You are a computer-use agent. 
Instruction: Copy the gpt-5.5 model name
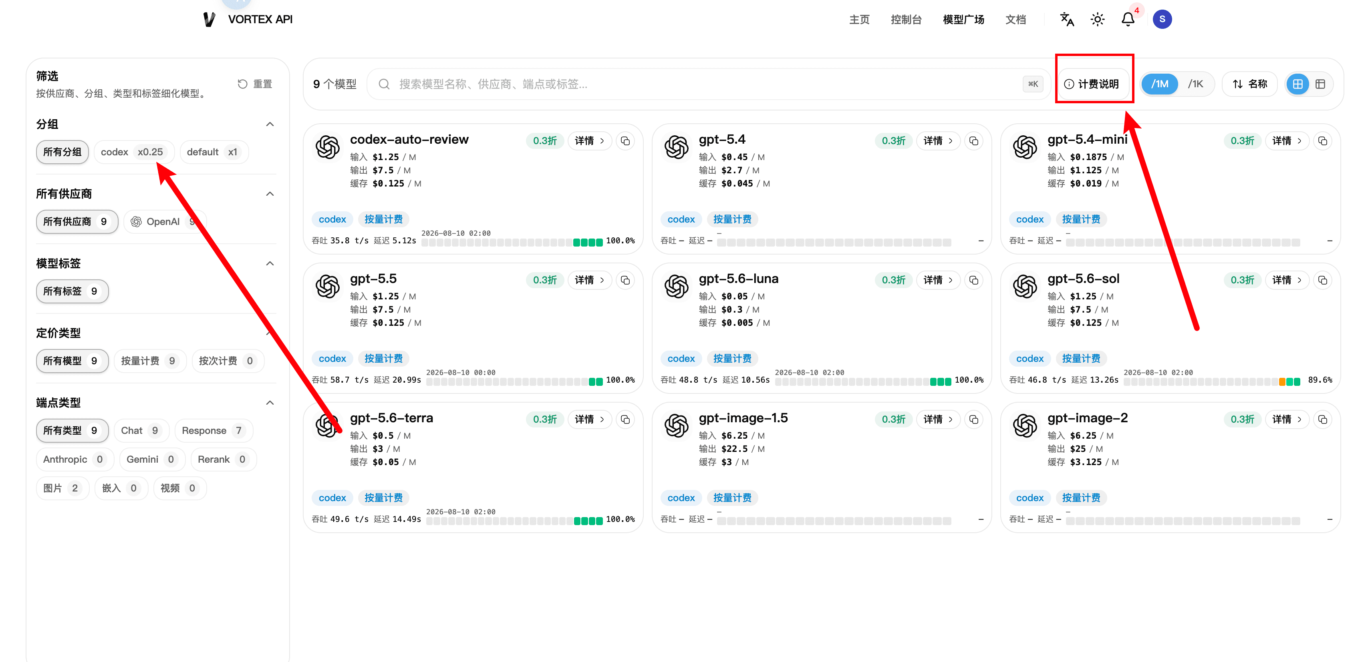coord(625,280)
